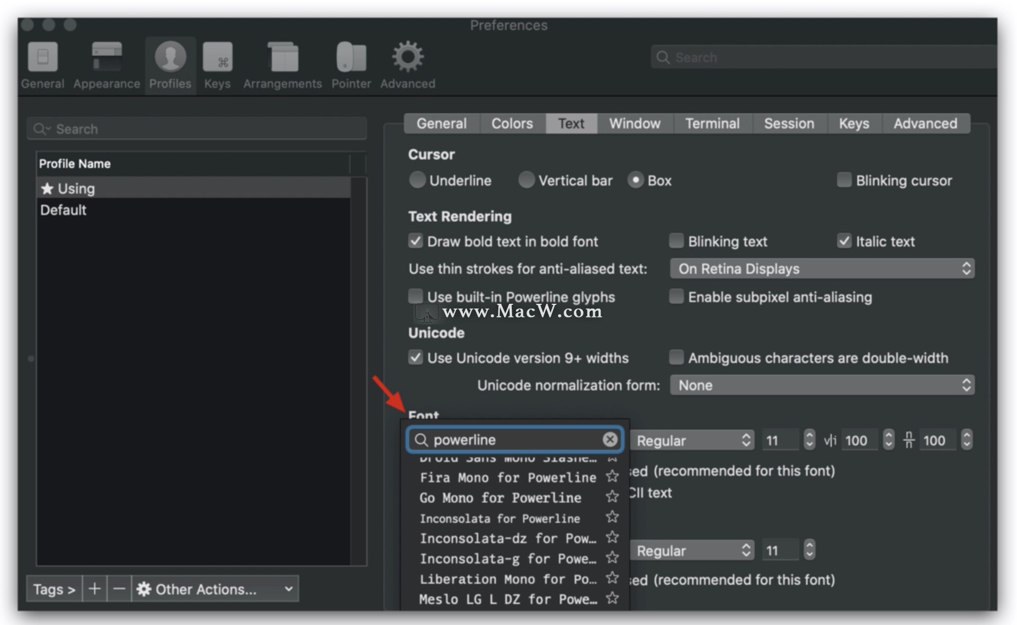Add a new profile with the plus button
1017x625 pixels.
point(94,588)
